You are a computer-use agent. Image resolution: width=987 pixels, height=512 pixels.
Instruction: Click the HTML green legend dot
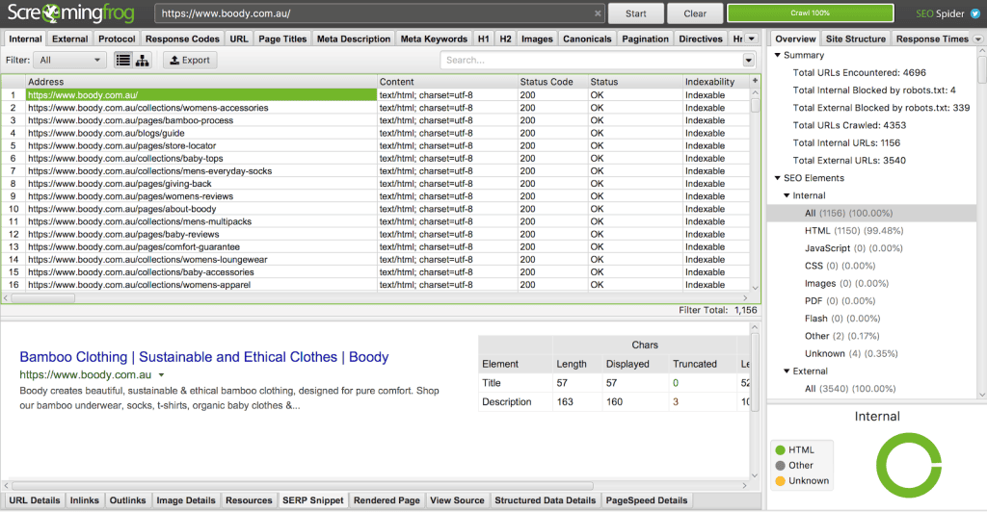[x=781, y=449]
